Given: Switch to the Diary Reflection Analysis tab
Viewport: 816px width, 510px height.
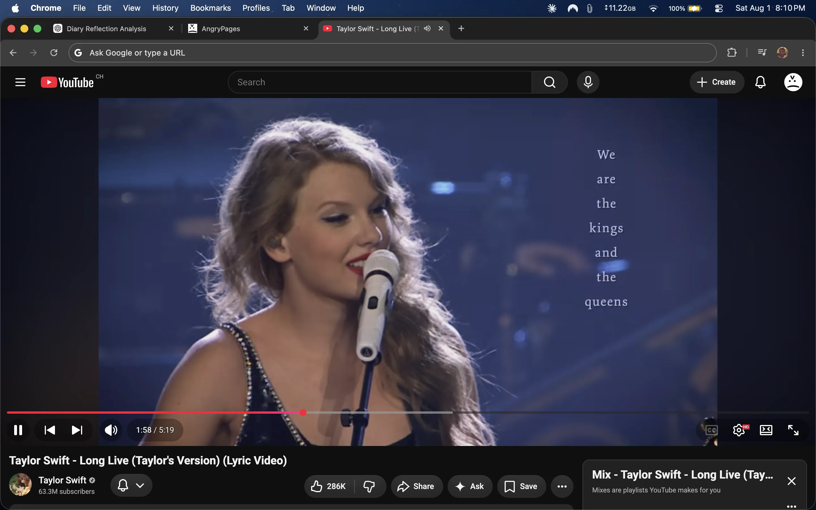Looking at the screenshot, I should tap(107, 29).
